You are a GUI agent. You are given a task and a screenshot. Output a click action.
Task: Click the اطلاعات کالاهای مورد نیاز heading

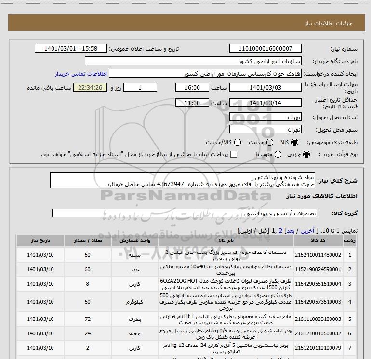pyautogui.click(x=322, y=196)
